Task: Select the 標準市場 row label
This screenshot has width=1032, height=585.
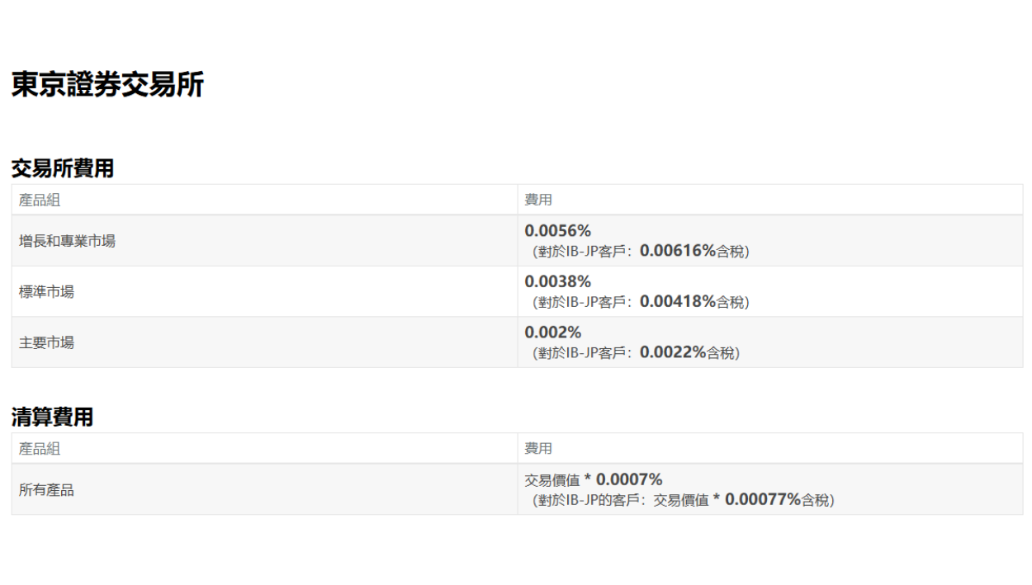Action: [46, 291]
